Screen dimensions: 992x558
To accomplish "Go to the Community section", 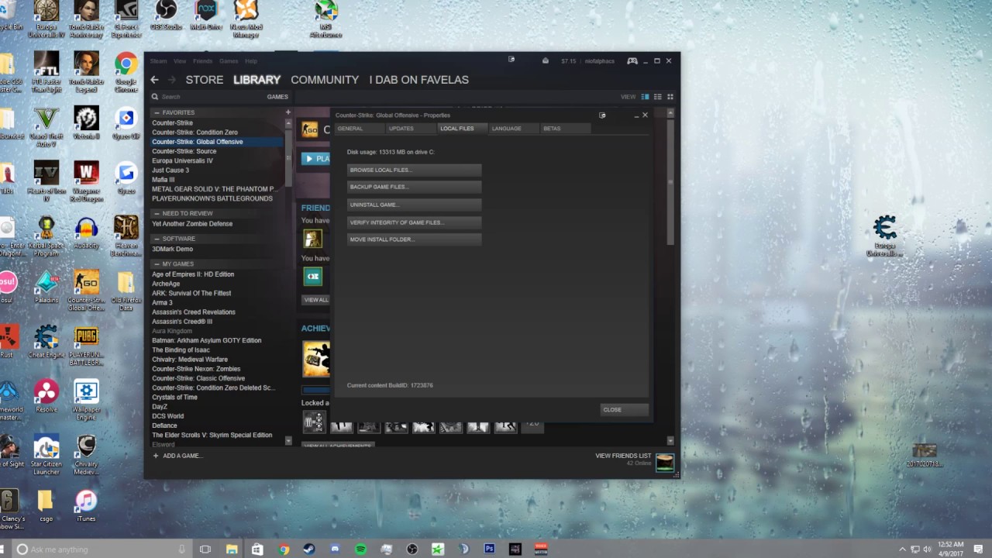I will pos(325,80).
